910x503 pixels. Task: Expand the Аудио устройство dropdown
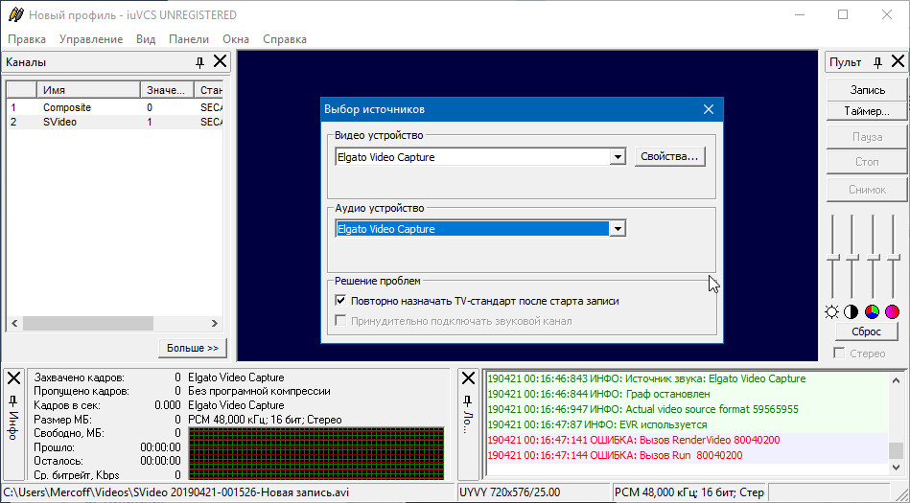pyautogui.click(x=618, y=229)
